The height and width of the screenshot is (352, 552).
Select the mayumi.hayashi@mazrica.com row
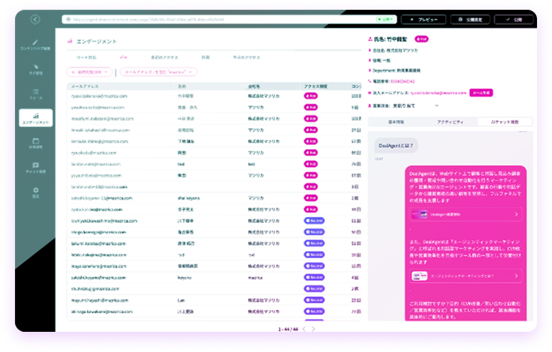214,300
